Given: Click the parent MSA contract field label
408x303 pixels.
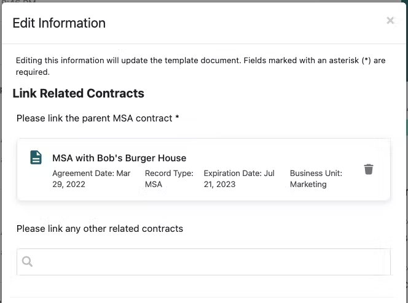Looking at the screenshot, I should point(98,118).
